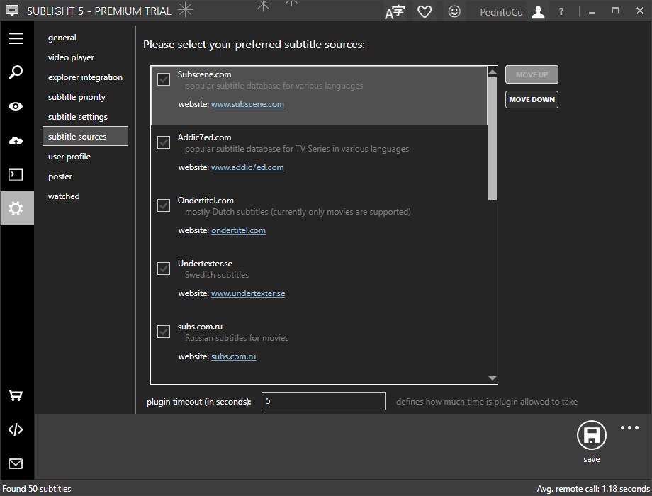Click the sources list scroll up arrow
Viewport: 652px width, 496px height.
[493, 72]
